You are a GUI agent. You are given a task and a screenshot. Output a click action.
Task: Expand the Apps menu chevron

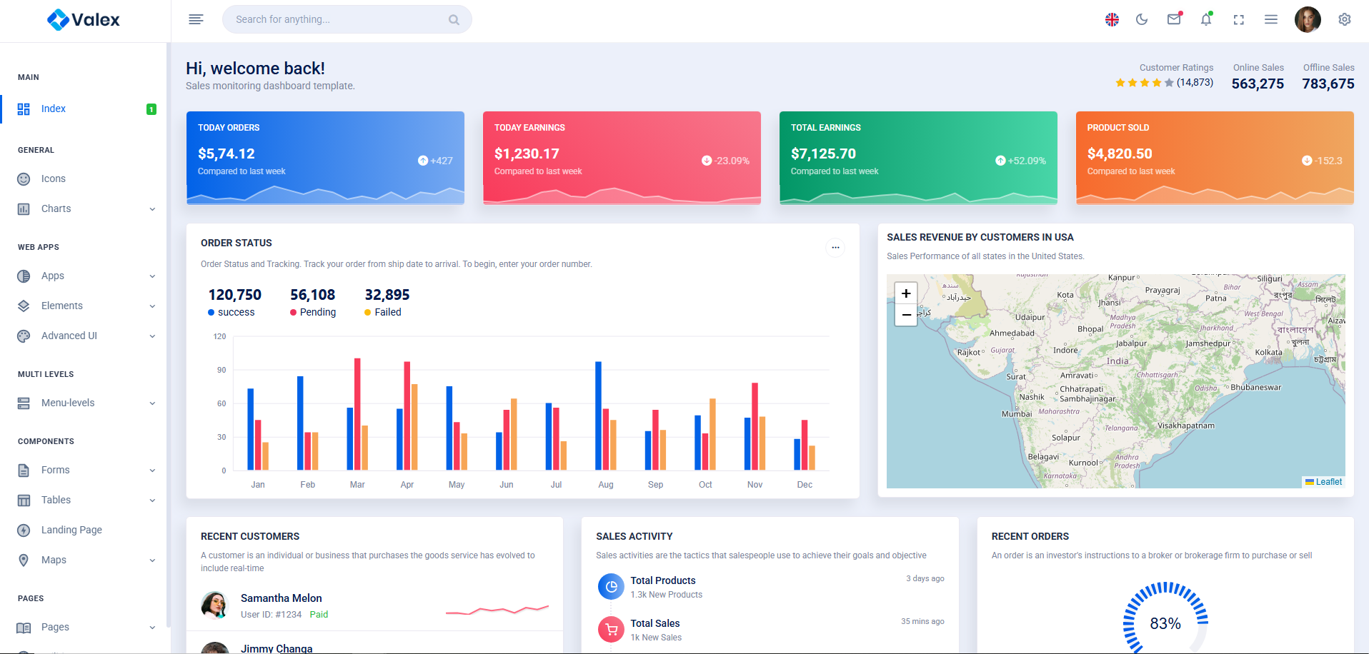[x=152, y=276]
